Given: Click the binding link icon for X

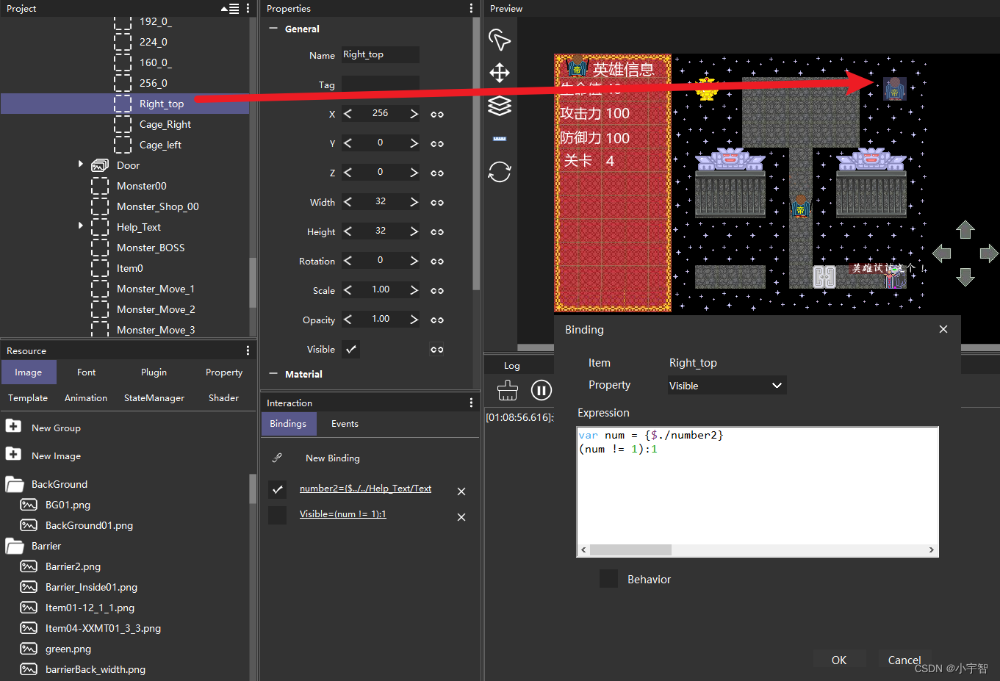Looking at the screenshot, I should point(437,114).
